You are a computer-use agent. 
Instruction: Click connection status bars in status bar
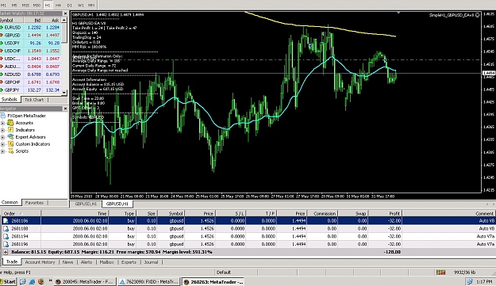pyautogui.click(x=440, y=272)
